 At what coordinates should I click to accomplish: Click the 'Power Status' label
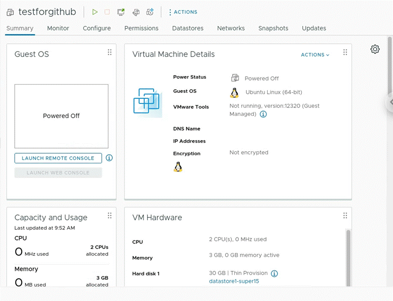coord(189,77)
